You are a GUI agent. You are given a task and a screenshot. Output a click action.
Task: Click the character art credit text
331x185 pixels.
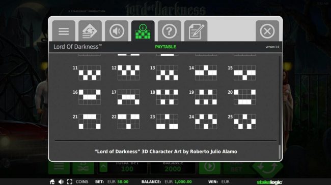(165, 152)
